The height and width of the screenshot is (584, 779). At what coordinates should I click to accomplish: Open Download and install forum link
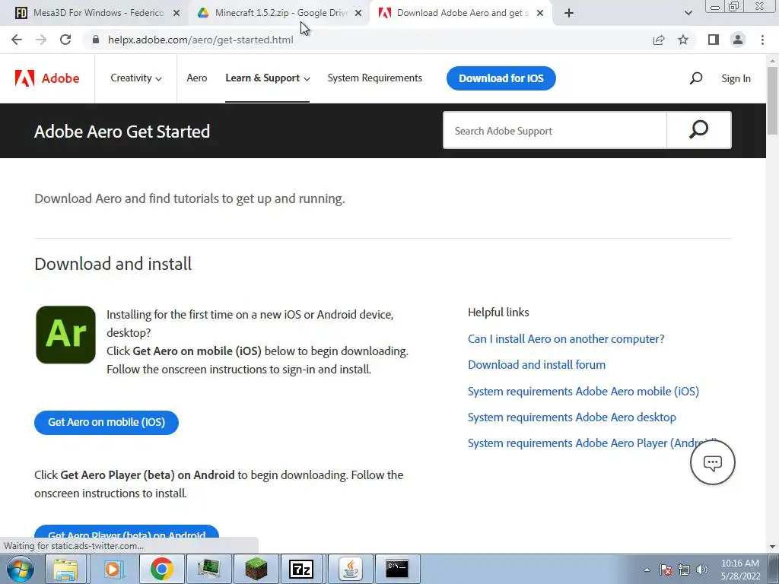pyautogui.click(x=536, y=364)
